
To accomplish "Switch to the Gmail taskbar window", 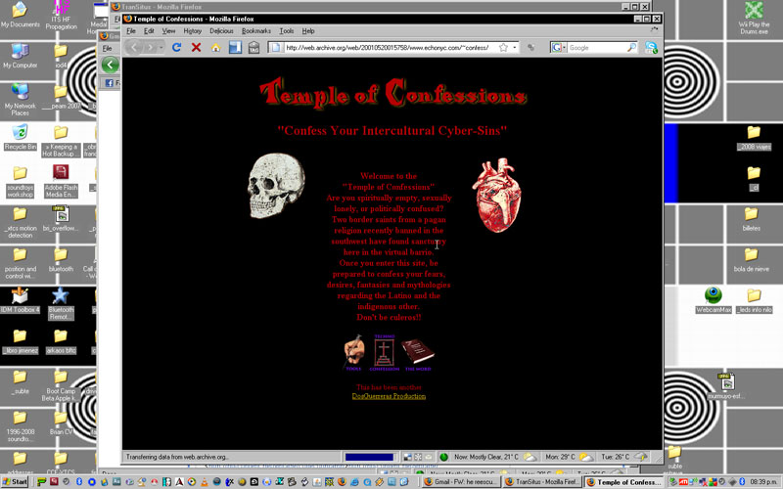I will click(460, 482).
